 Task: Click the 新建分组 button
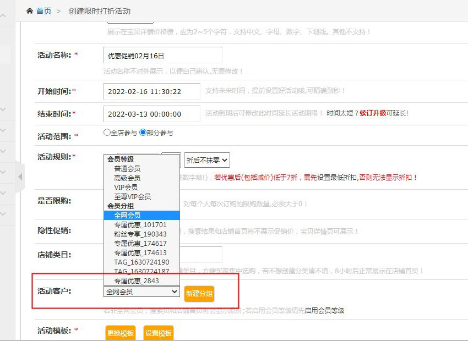pyautogui.click(x=199, y=294)
